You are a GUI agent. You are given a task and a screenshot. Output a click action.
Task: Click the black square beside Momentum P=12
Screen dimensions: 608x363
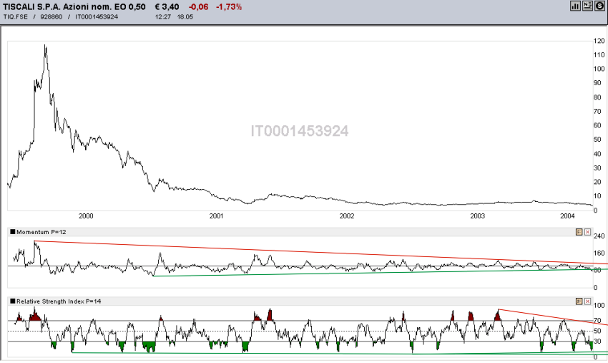click(x=13, y=232)
